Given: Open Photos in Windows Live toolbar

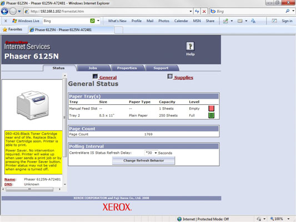Looking at the screenshot, I should click(x=164, y=21).
